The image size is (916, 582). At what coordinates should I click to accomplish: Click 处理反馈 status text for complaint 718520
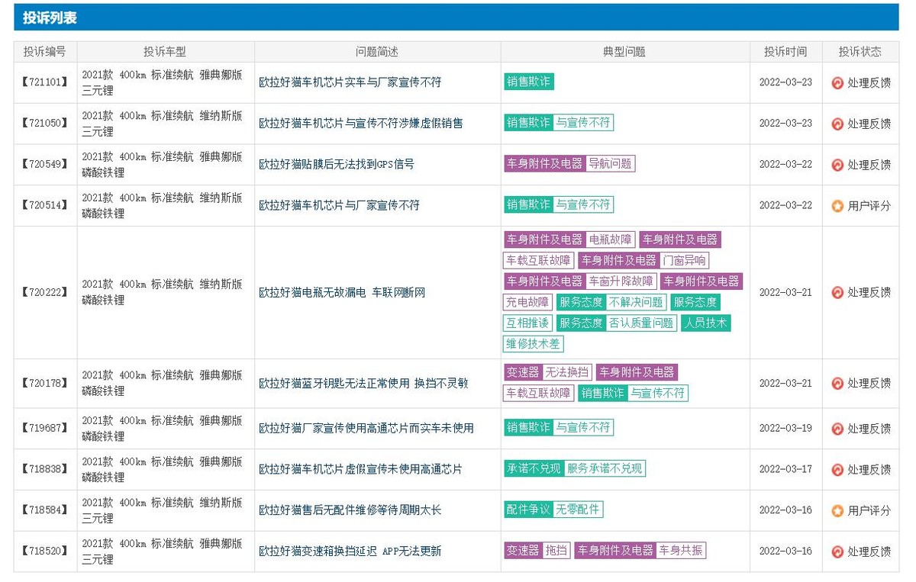(x=869, y=551)
